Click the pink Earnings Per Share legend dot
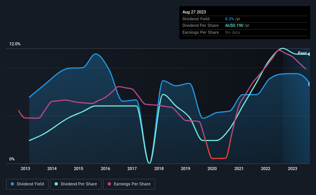This screenshot has width=316, height=195. click(x=109, y=184)
